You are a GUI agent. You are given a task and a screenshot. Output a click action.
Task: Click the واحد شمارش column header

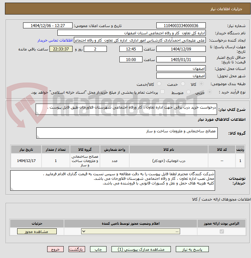tap(114, 149)
